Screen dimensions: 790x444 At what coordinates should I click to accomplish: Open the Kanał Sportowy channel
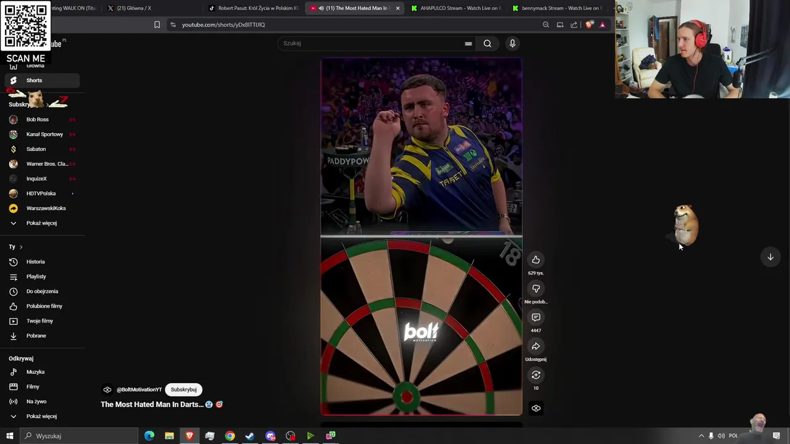42,134
